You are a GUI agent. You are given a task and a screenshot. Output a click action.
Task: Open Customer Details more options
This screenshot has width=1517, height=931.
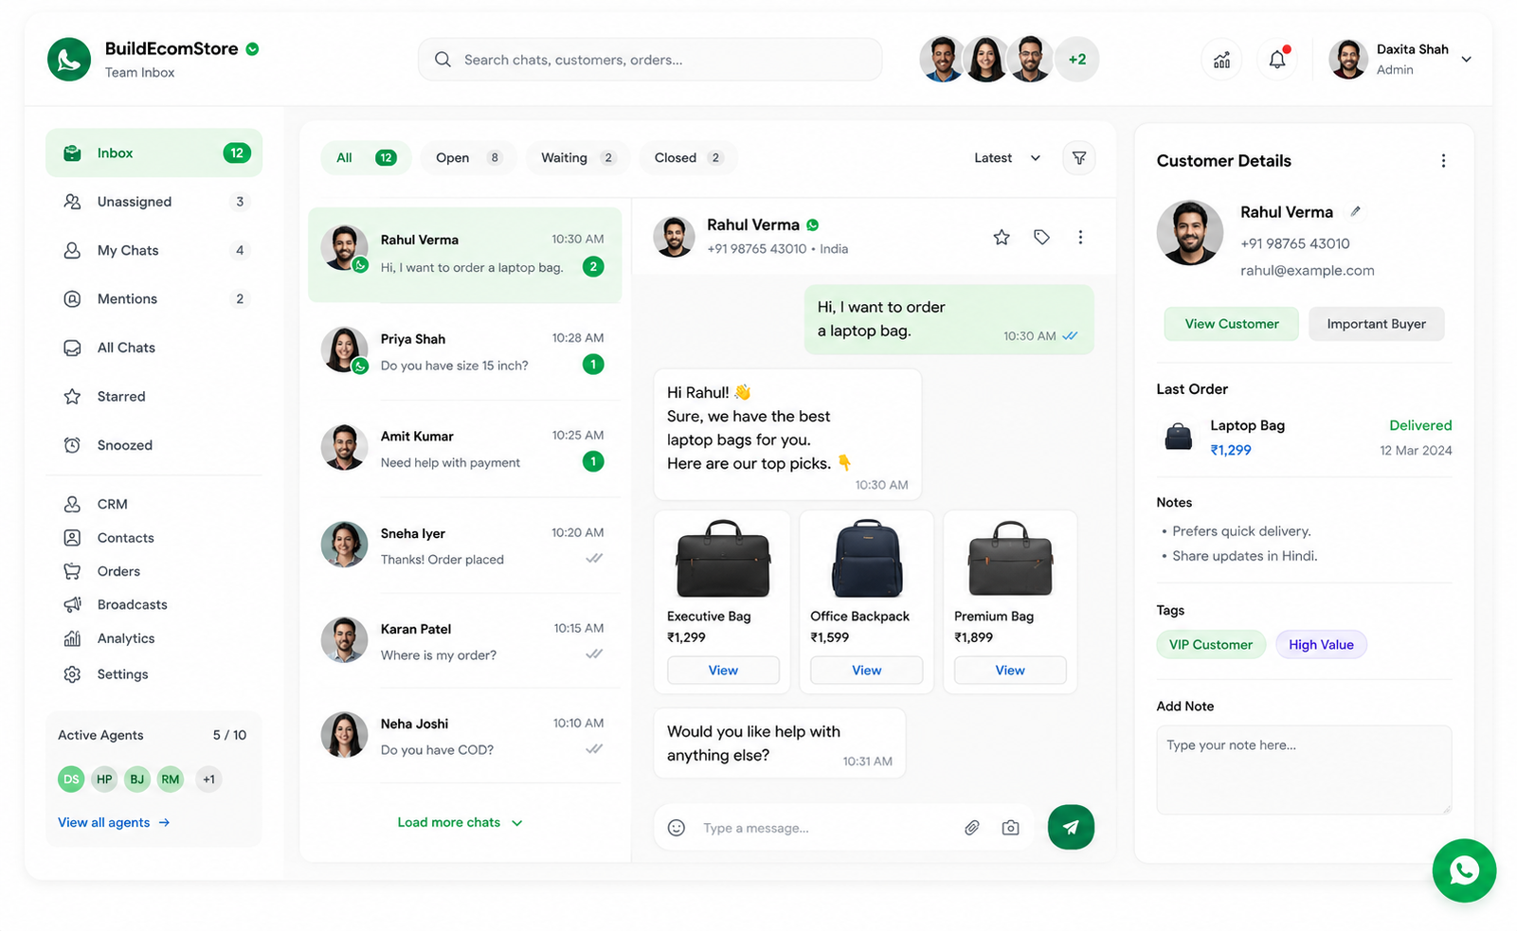(1443, 161)
